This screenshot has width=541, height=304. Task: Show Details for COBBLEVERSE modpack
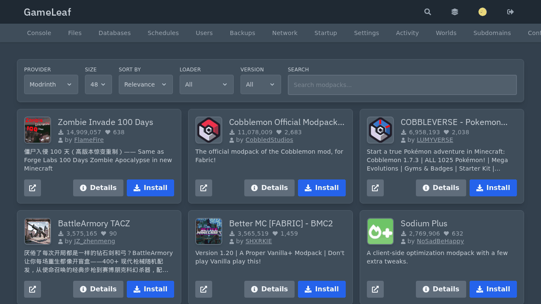click(x=441, y=188)
